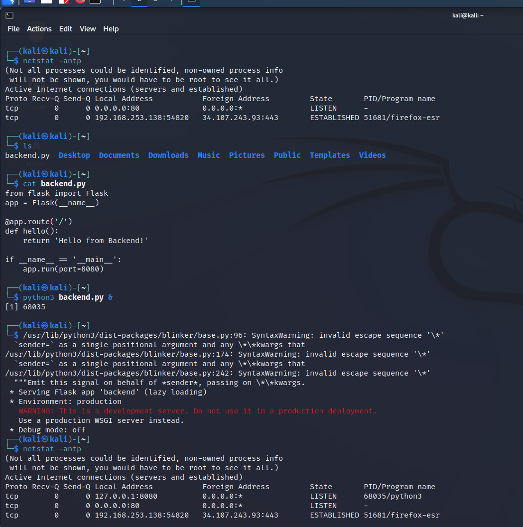Screen dimensions: 523x527
Task: Click the program entry '68035/python3'
Action: coord(392,496)
